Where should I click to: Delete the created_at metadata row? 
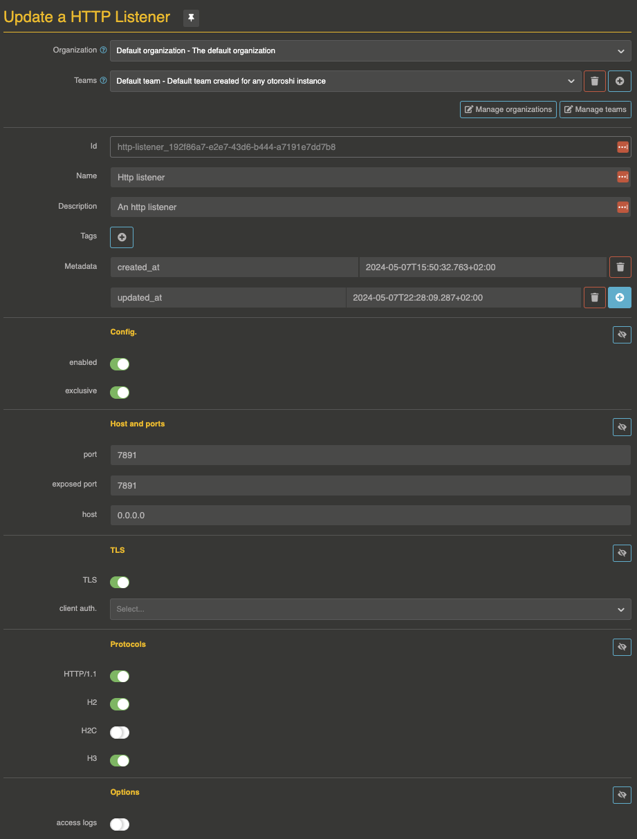pyautogui.click(x=620, y=267)
